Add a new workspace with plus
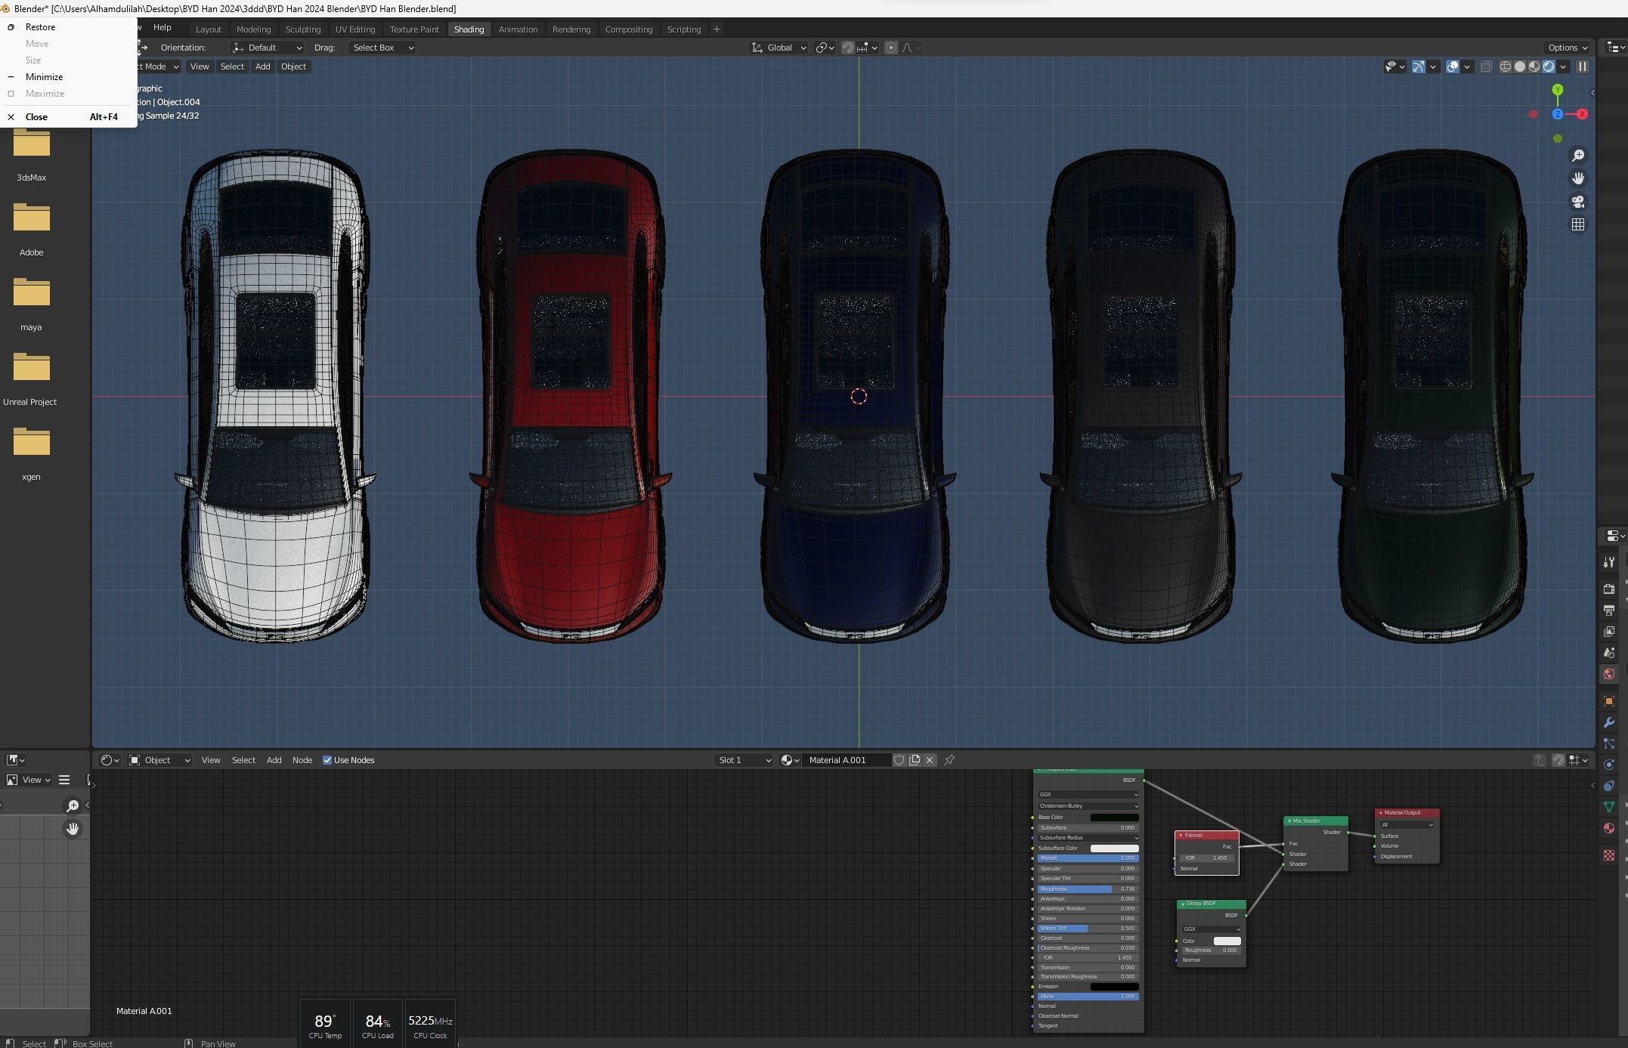This screenshot has height=1048, width=1628. coord(717,29)
